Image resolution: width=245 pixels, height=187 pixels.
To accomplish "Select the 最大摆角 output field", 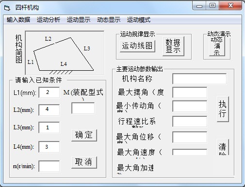I will [x=190, y=93].
